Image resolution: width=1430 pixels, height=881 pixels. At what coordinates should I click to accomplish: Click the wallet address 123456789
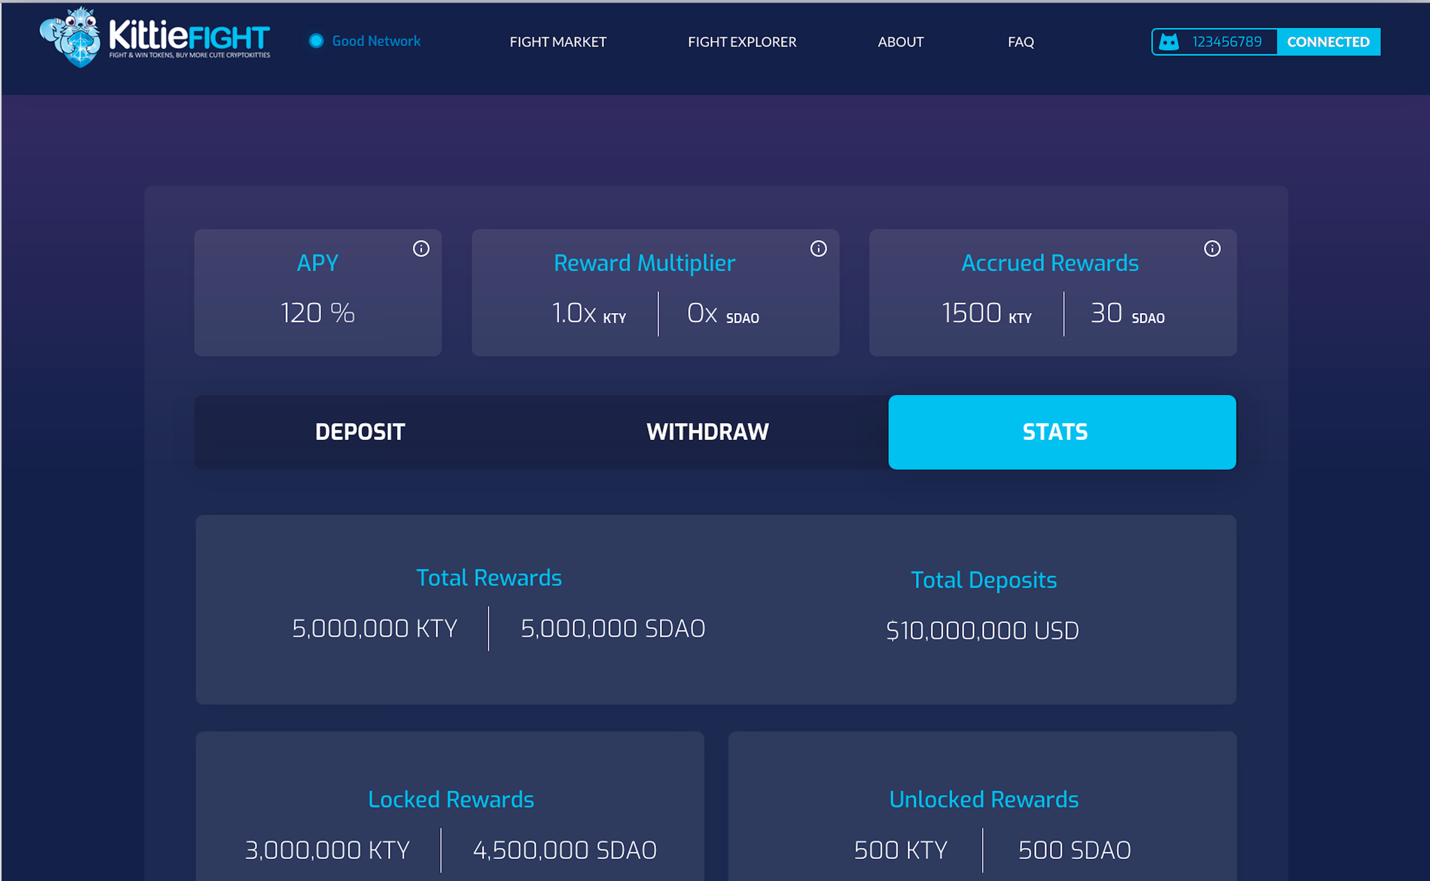pos(1227,42)
